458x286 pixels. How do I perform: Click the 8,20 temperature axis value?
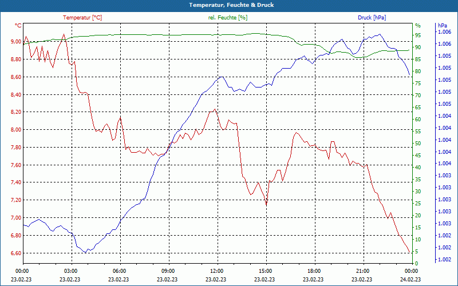click(x=16, y=112)
